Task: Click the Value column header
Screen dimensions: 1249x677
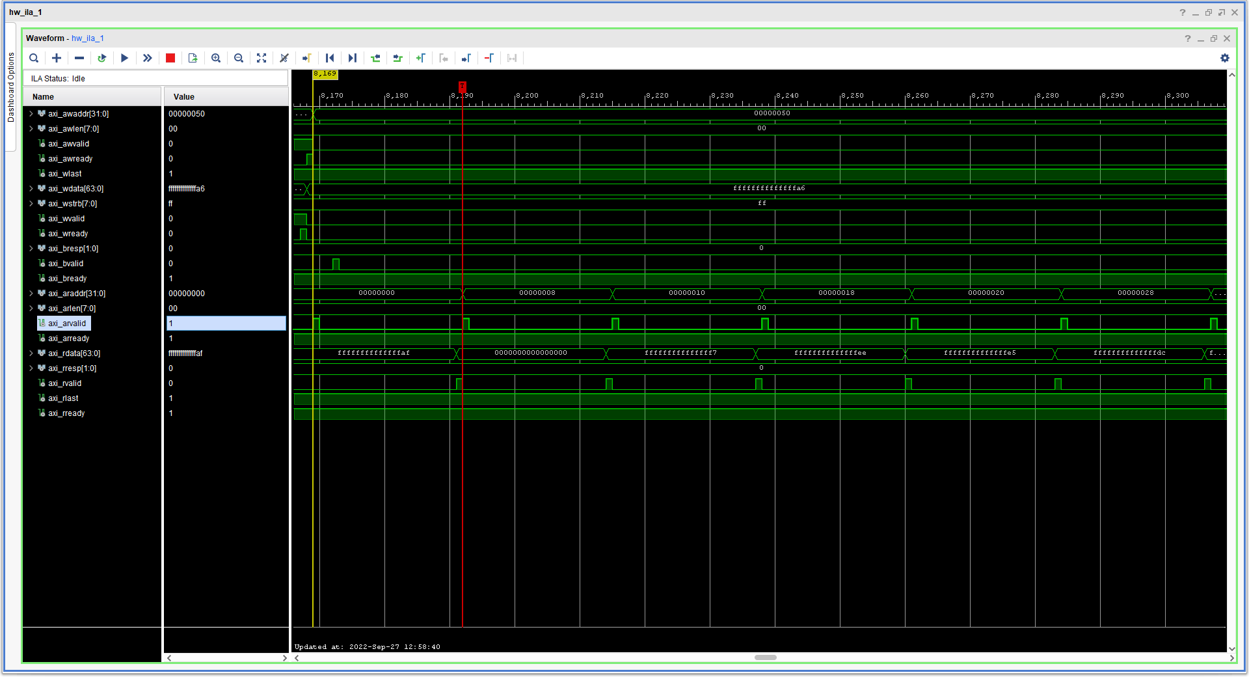Action: [x=226, y=97]
